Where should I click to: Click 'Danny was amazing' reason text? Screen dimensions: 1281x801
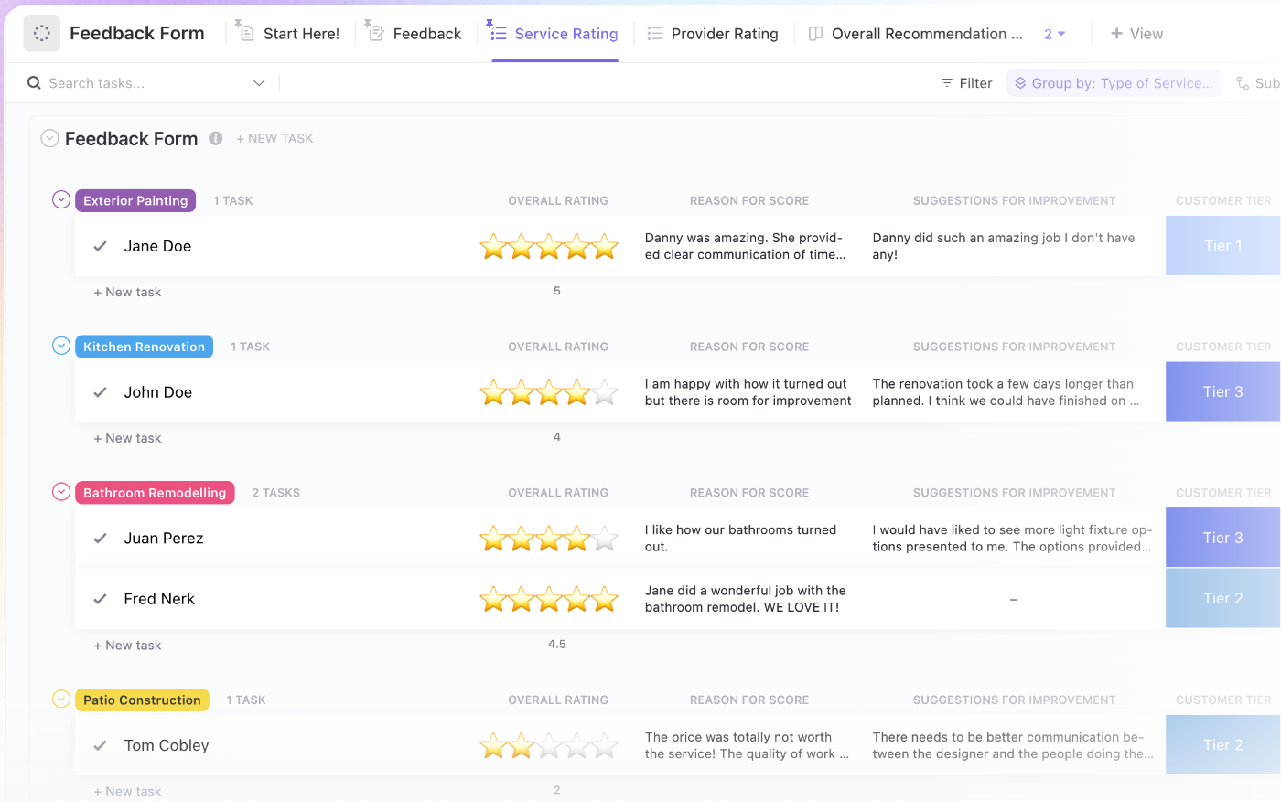[745, 246]
